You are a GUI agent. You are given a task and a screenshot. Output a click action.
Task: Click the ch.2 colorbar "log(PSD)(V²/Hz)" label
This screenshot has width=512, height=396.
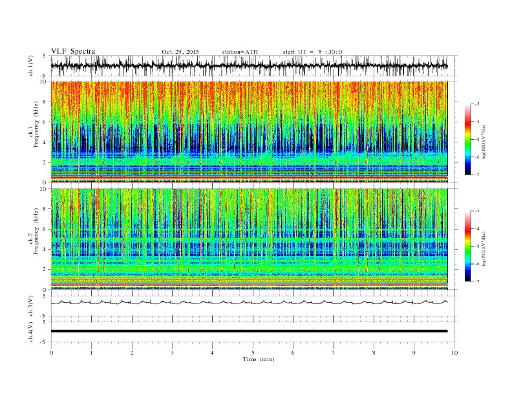485,248
